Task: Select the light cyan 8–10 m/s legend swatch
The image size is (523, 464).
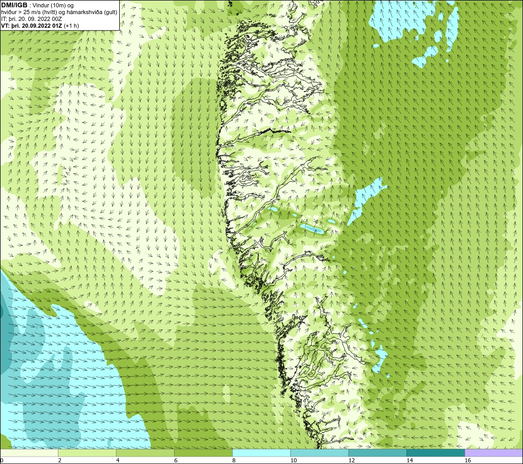Action: pos(261,452)
